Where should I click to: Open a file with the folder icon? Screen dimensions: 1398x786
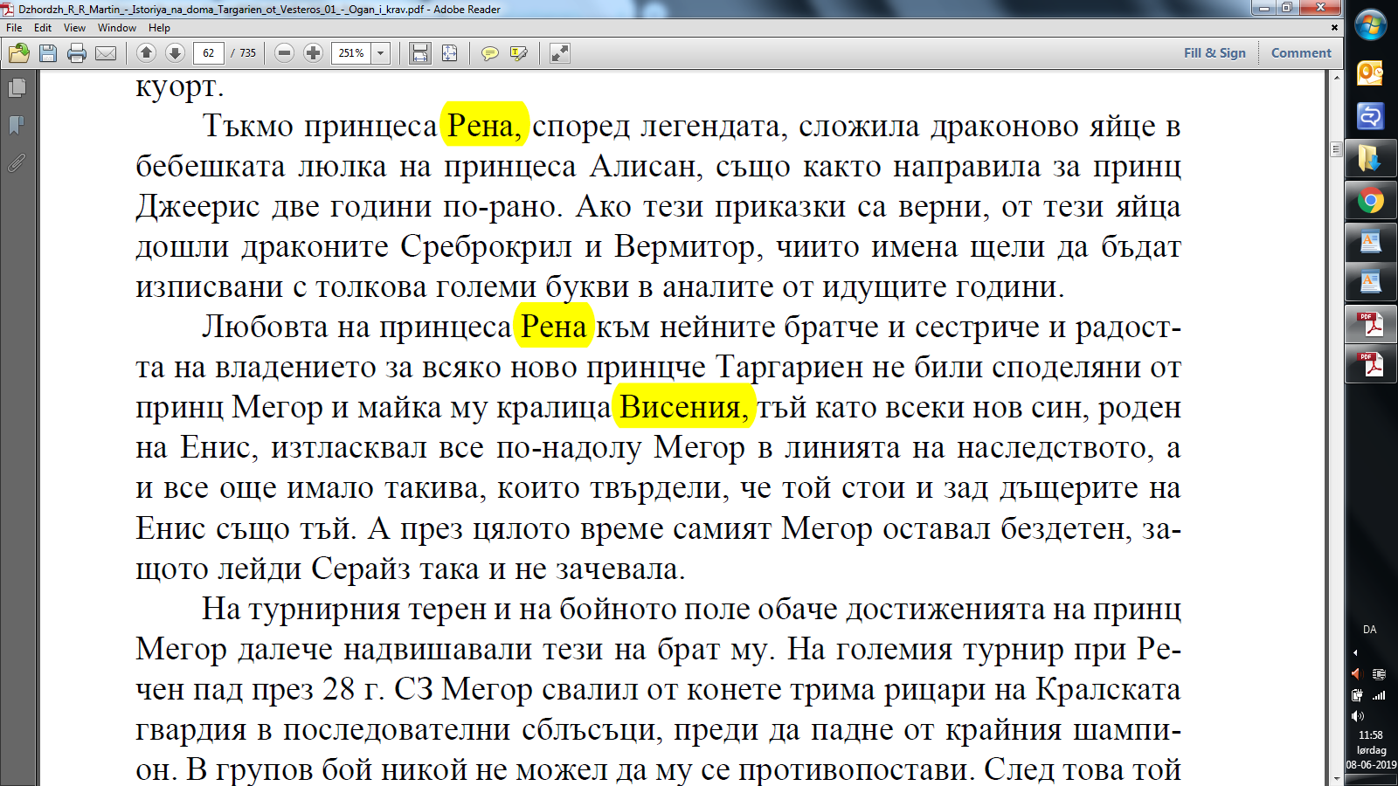click(x=18, y=53)
